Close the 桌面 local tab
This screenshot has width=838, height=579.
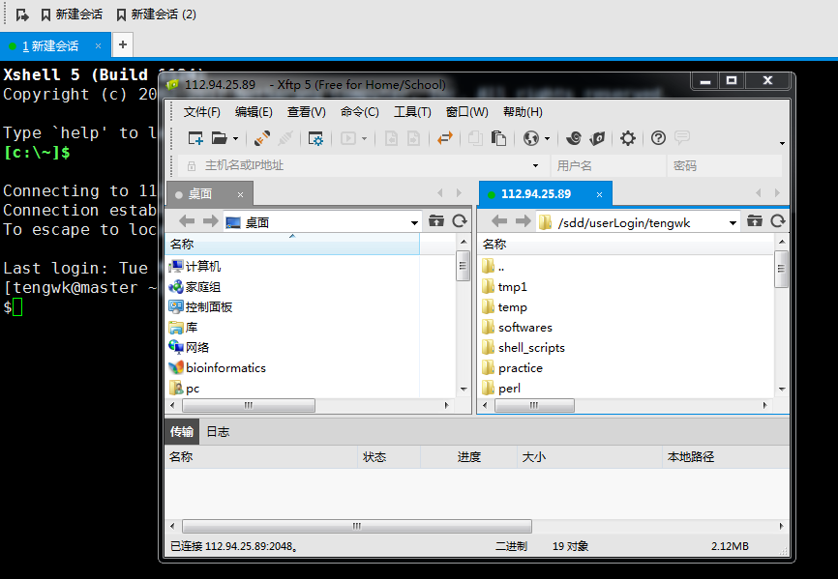pos(241,195)
